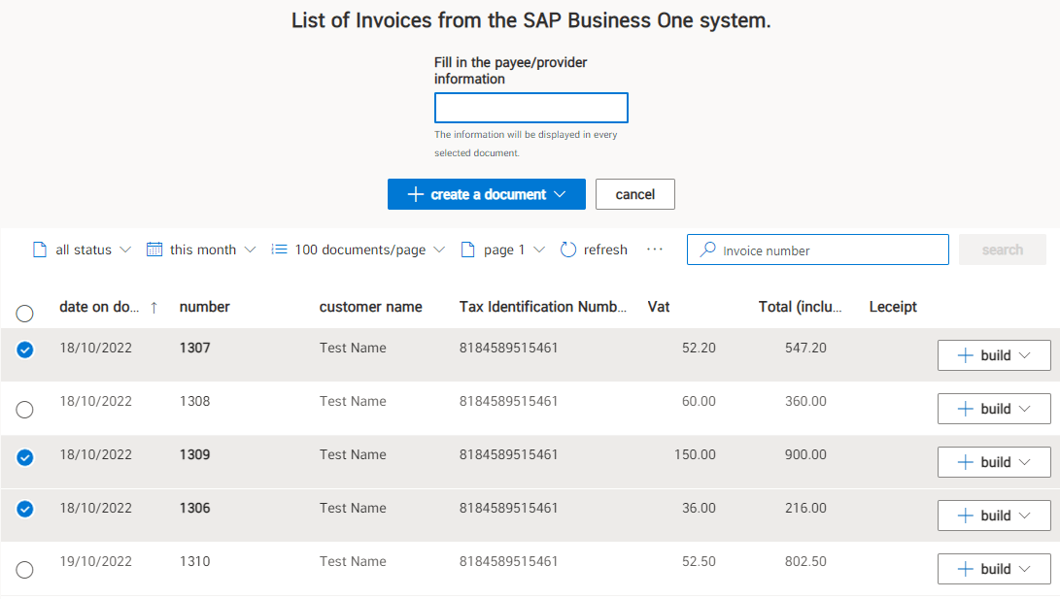Click the payee/provider information text field

coord(530,108)
